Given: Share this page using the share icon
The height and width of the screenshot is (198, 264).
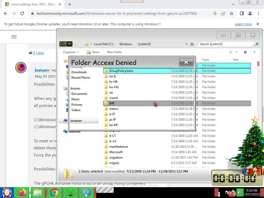Looking at the screenshot, I should click(x=223, y=13).
